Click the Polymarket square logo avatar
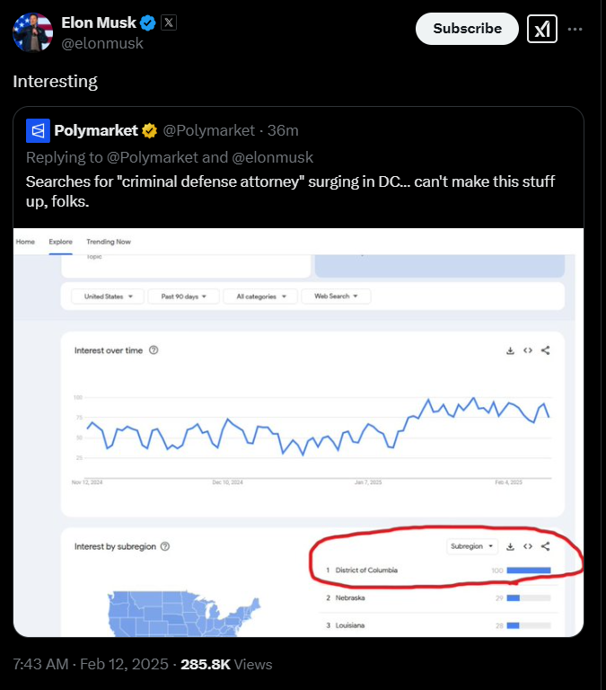The height and width of the screenshot is (690, 606). click(x=38, y=130)
